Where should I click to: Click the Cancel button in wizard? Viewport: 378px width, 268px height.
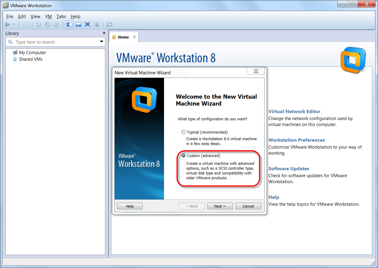pyautogui.click(x=248, y=206)
